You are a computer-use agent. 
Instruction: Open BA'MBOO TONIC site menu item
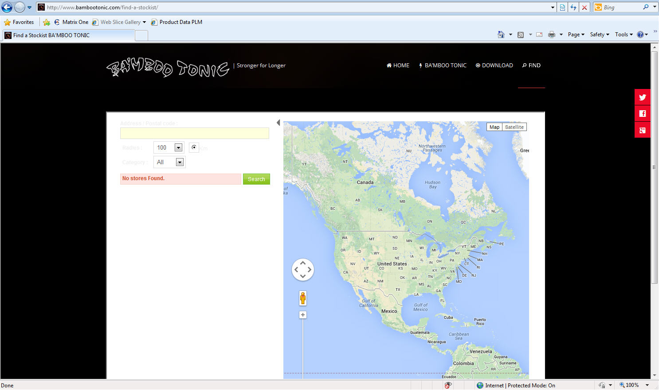[x=443, y=66]
